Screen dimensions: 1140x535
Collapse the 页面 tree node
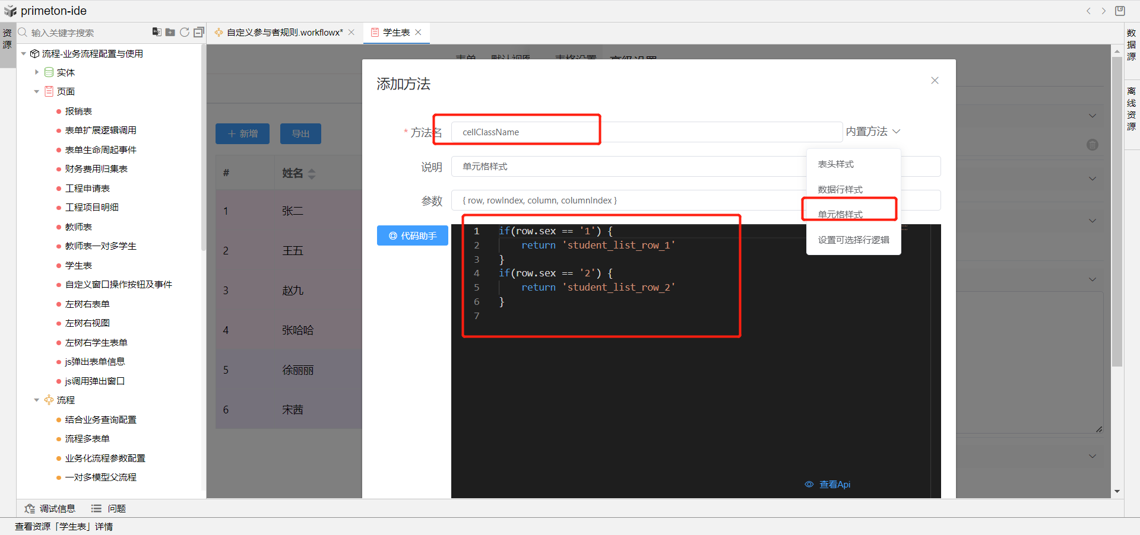[37, 91]
